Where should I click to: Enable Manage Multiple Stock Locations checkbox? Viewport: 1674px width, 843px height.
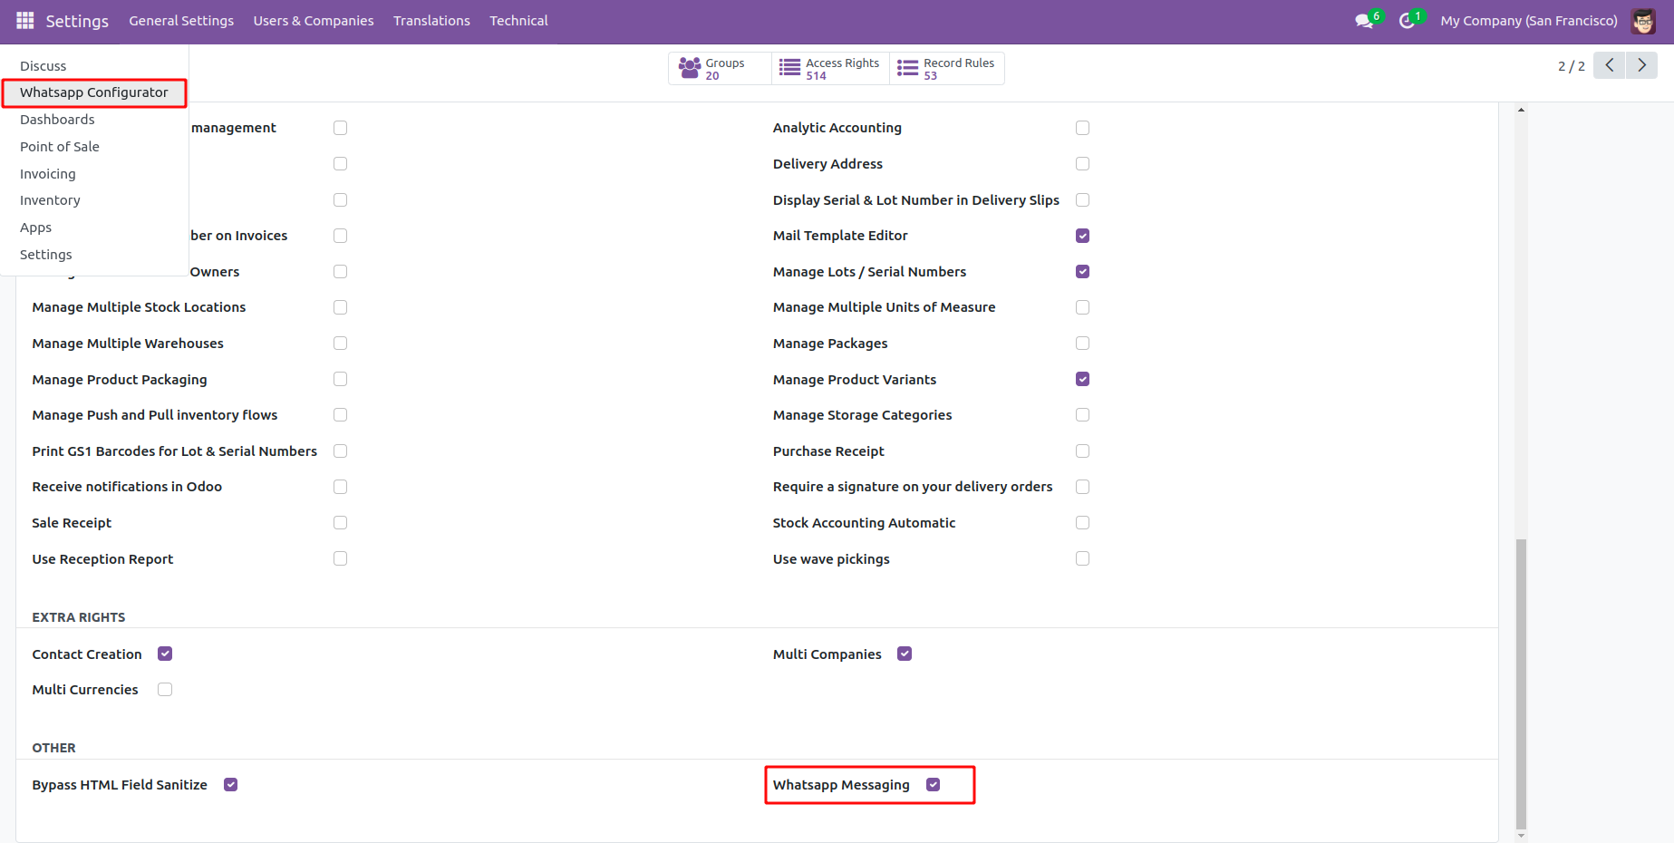(340, 307)
